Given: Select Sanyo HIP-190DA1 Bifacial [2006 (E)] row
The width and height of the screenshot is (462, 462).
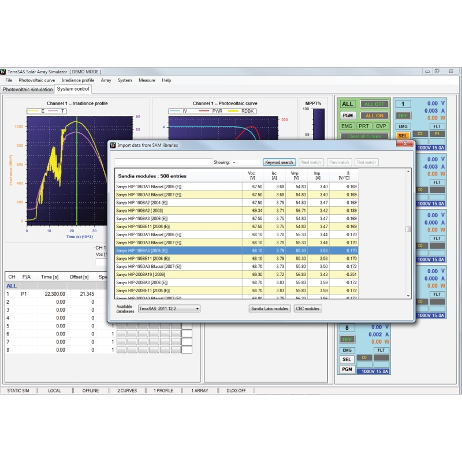Looking at the screenshot, I should coord(236,234).
